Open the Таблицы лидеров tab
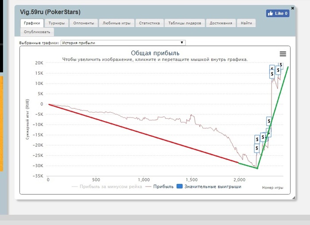 [x=185, y=23]
